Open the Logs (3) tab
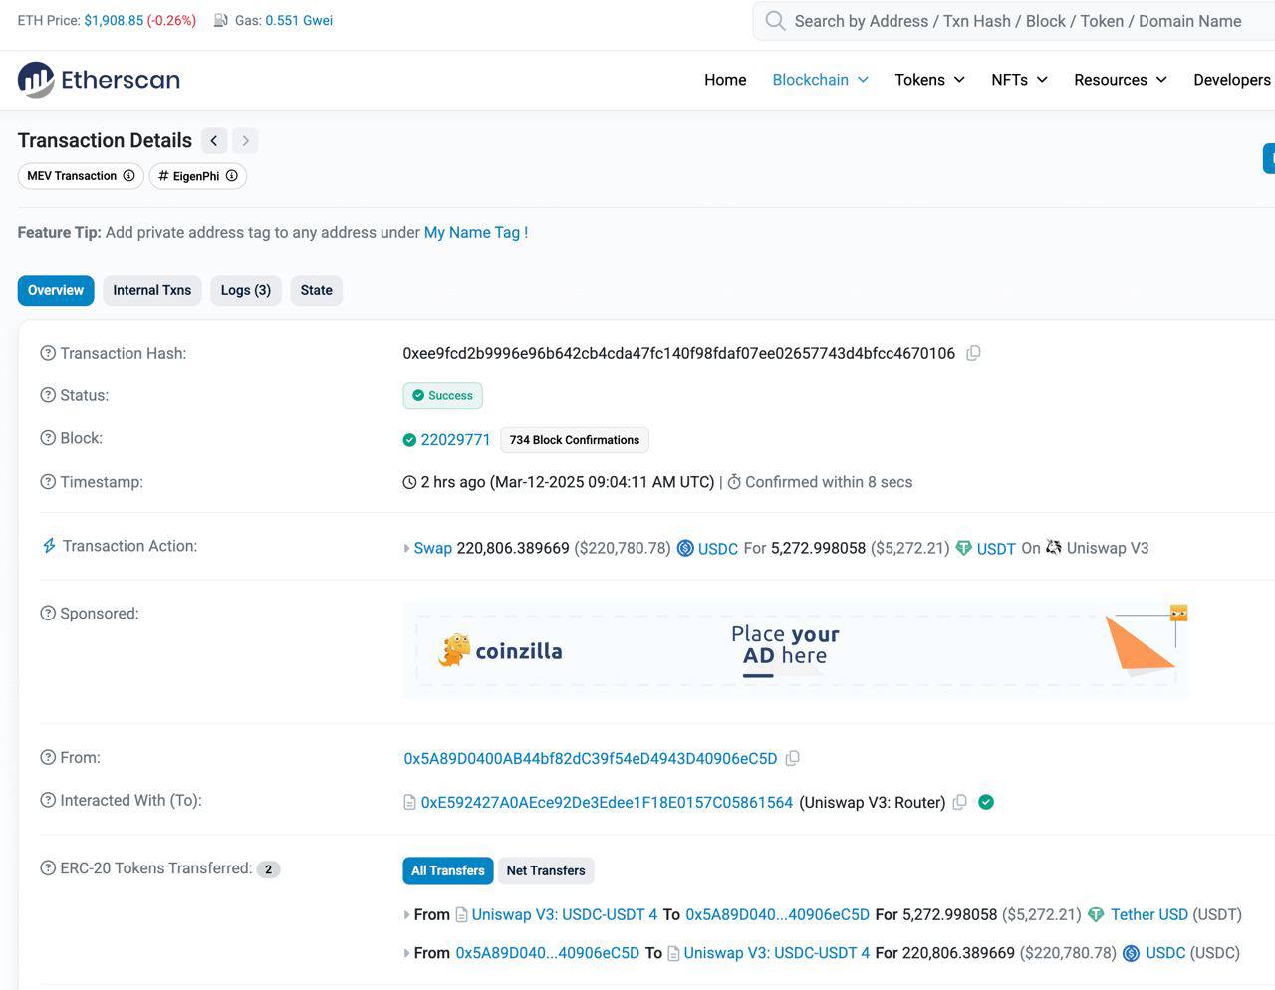The image size is (1275, 990). [246, 290]
